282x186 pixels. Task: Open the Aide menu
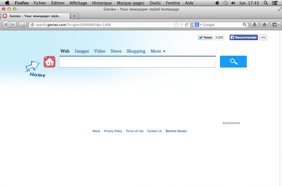tap(189, 3)
